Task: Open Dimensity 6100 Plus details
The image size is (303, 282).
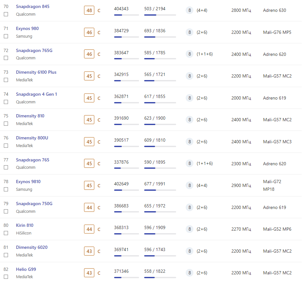Action: tap(36, 72)
